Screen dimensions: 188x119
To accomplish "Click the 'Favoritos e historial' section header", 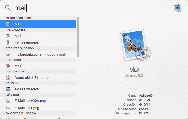I will click(22, 113).
